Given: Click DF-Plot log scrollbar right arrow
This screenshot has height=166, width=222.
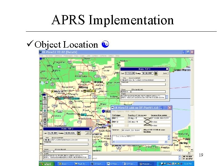Looking at the screenshot, I should [166, 142].
